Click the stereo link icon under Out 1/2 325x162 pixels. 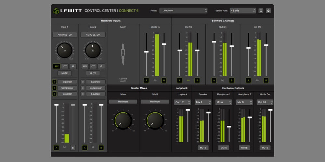[x=188, y=80]
